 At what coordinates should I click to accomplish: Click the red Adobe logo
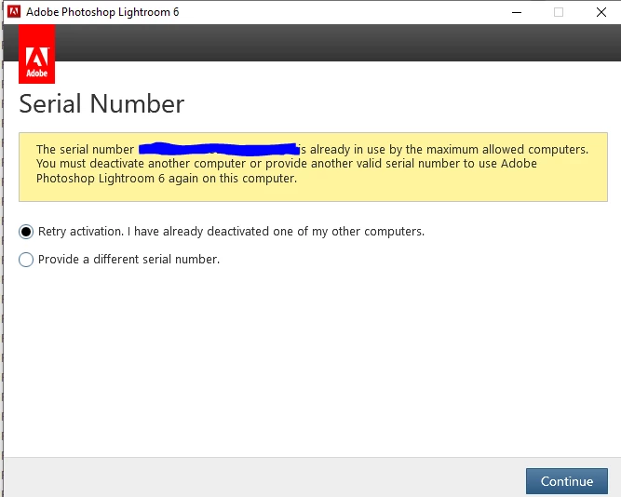click(37, 54)
